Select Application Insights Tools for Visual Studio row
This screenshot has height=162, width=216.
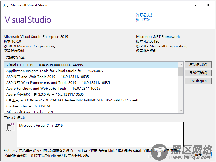[x=91, y=71]
